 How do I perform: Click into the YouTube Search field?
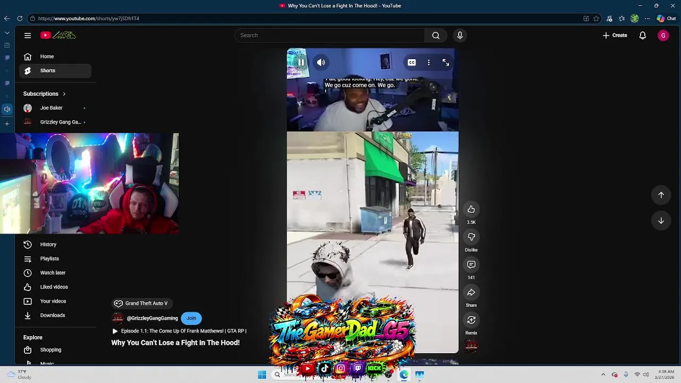click(329, 35)
